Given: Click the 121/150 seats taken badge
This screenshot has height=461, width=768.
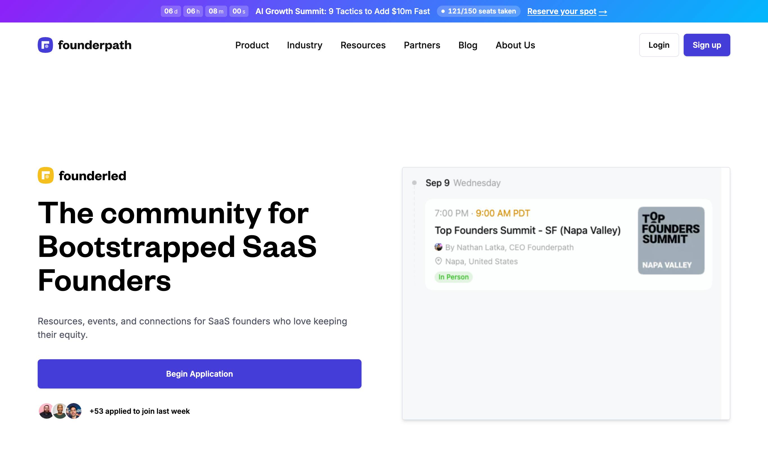Looking at the screenshot, I should tap(478, 11).
